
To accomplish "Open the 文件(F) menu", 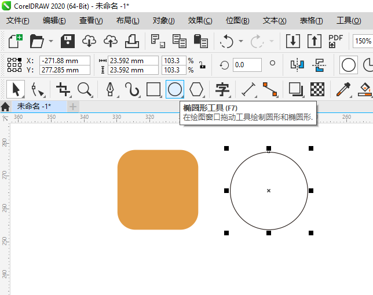I will 17,21.
